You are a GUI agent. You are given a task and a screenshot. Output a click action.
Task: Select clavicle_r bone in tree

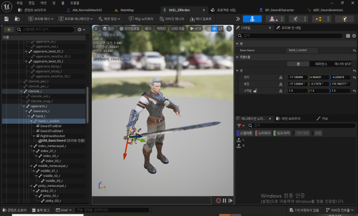34,91
